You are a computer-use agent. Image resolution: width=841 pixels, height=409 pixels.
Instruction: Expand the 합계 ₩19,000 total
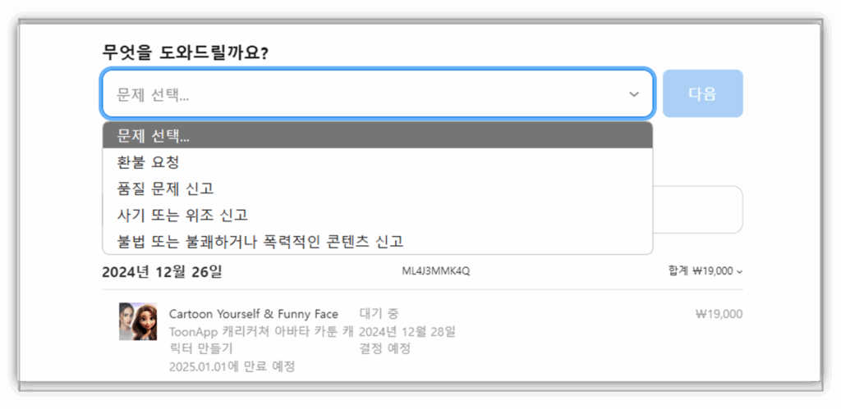pyautogui.click(x=705, y=270)
